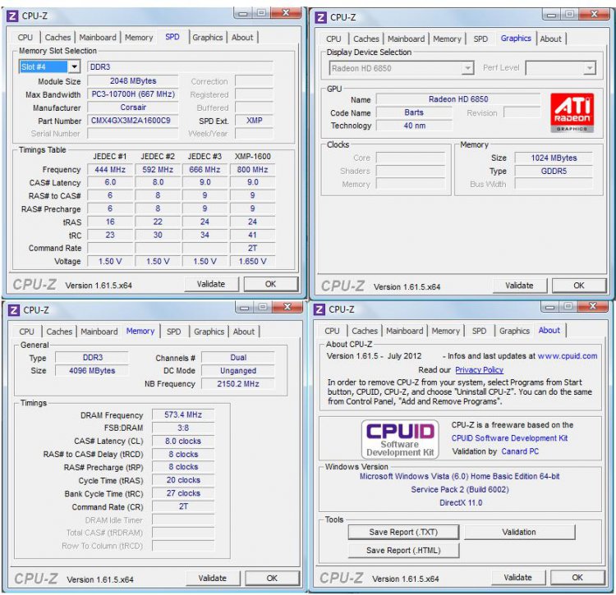Click Save Report (.TXT) button

403,532
